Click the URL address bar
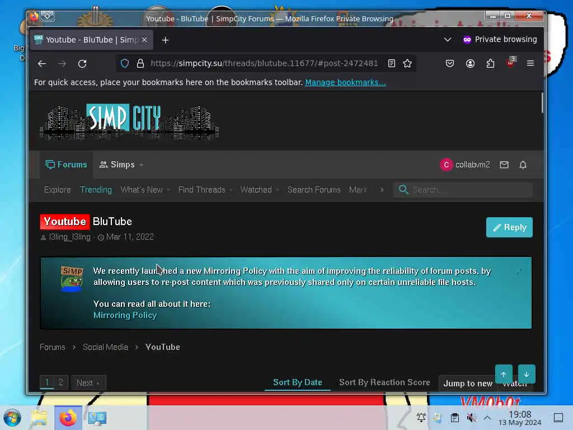Viewport: 573px width, 430px height. (264, 64)
